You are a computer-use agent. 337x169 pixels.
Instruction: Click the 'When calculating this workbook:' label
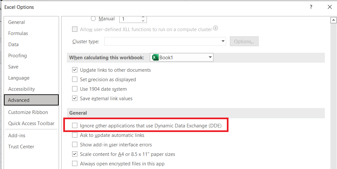(x=107, y=58)
